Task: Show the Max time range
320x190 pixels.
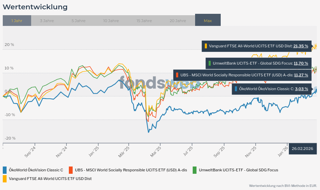Action: [x=208, y=20]
